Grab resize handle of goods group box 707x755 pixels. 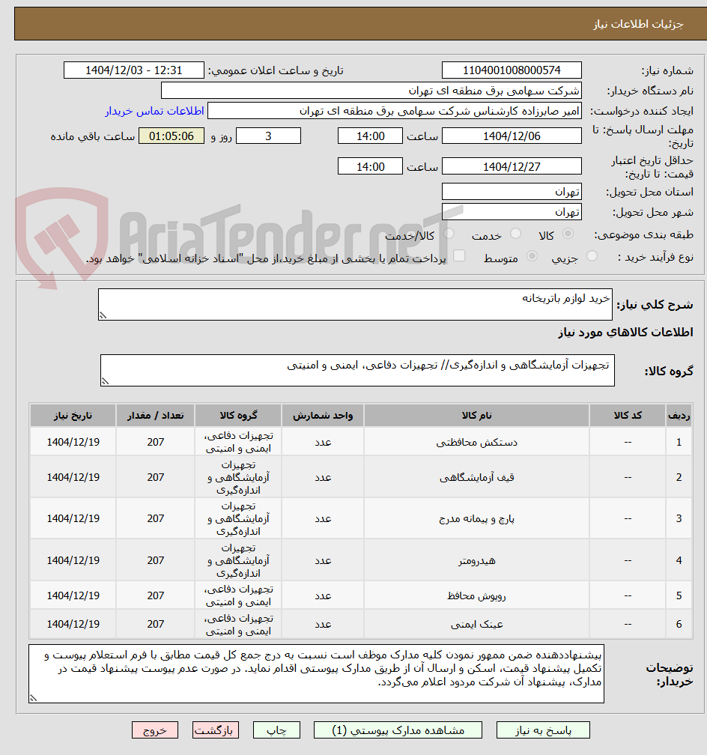click(x=105, y=381)
